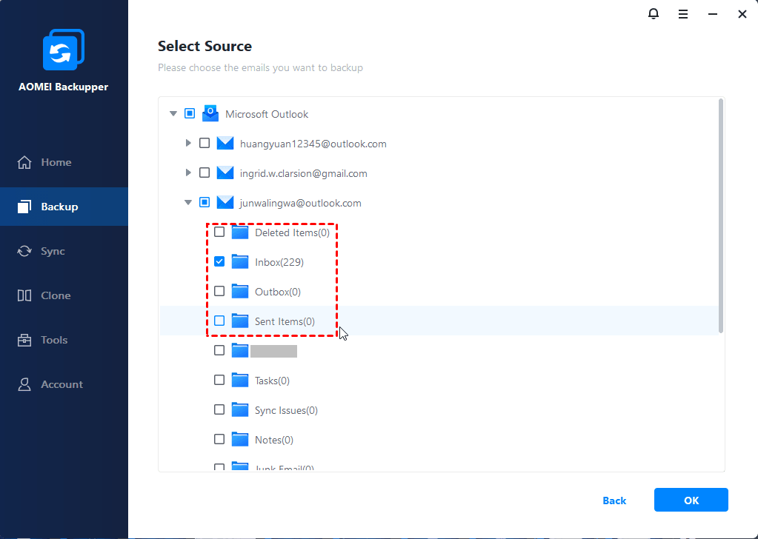This screenshot has width=758, height=539.
Task: Select the Notes(0) folder row
Action: (x=273, y=440)
